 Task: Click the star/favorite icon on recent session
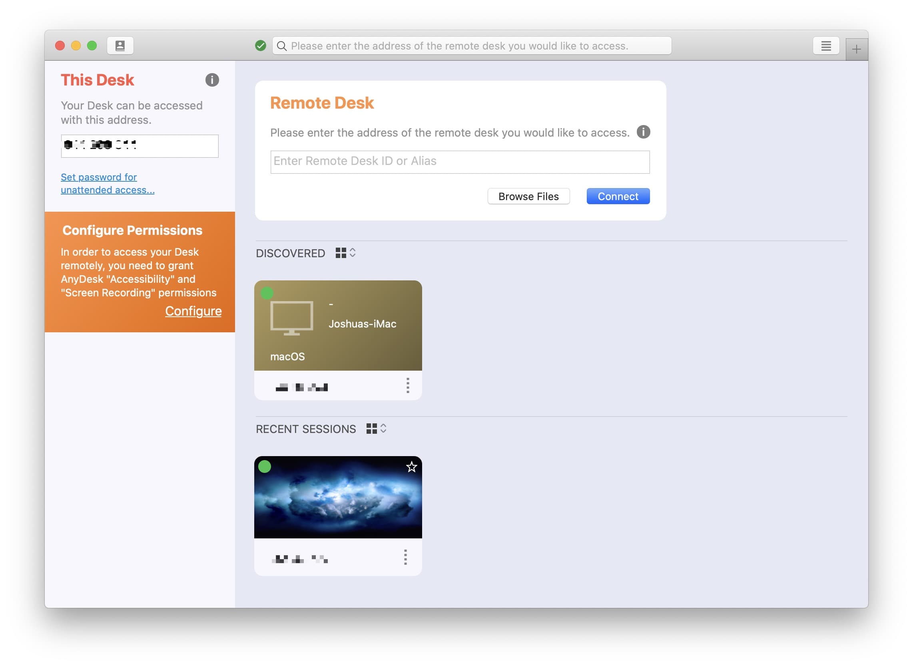click(411, 466)
